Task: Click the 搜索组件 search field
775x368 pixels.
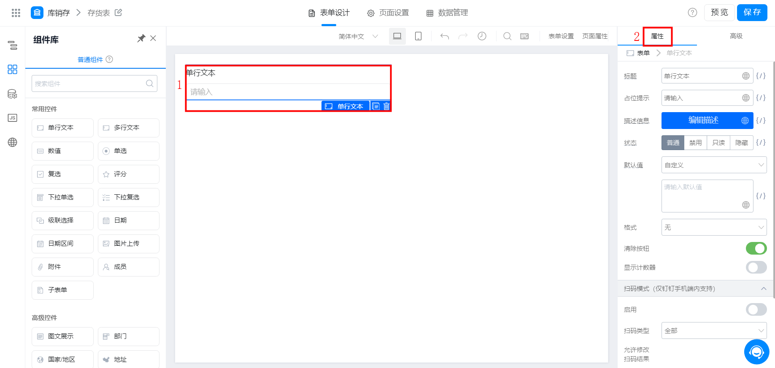Action: [95, 83]
